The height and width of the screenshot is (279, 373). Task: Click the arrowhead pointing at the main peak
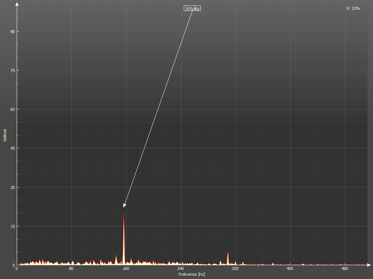(125, 205)
